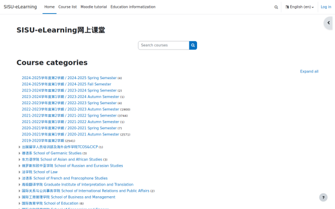The width and height of the screenshot is (335, 209).
Task: Open the School of Law link
Action: pos(40,172)
